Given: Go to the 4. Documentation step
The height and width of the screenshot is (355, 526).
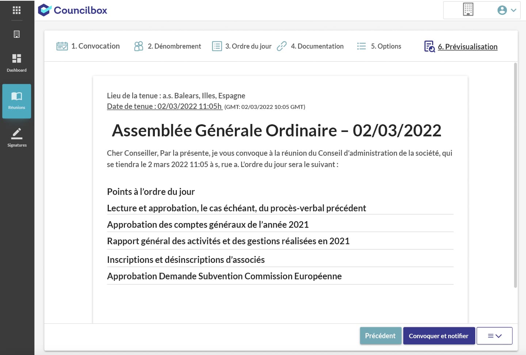Looking at the screenshot, I should [310, 46].
